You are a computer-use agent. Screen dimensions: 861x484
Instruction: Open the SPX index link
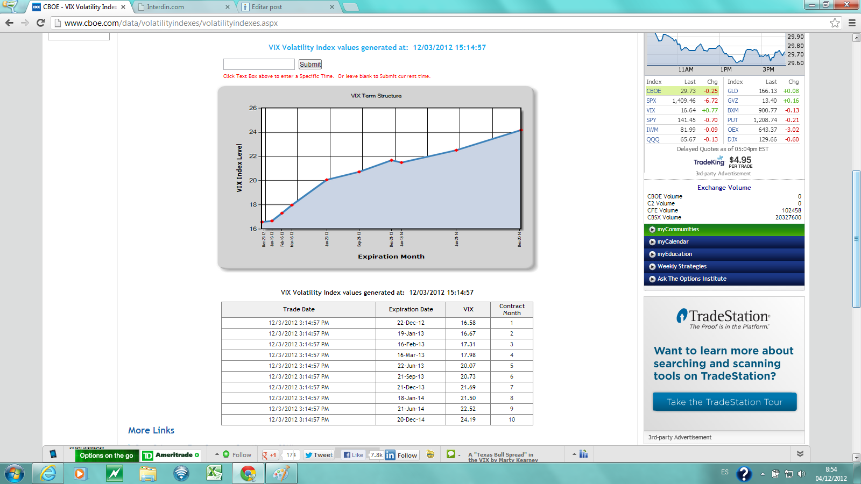tap(651, 101)
